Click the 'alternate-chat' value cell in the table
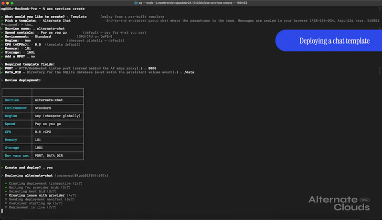382x220 pixels. (x=58, y=100)
